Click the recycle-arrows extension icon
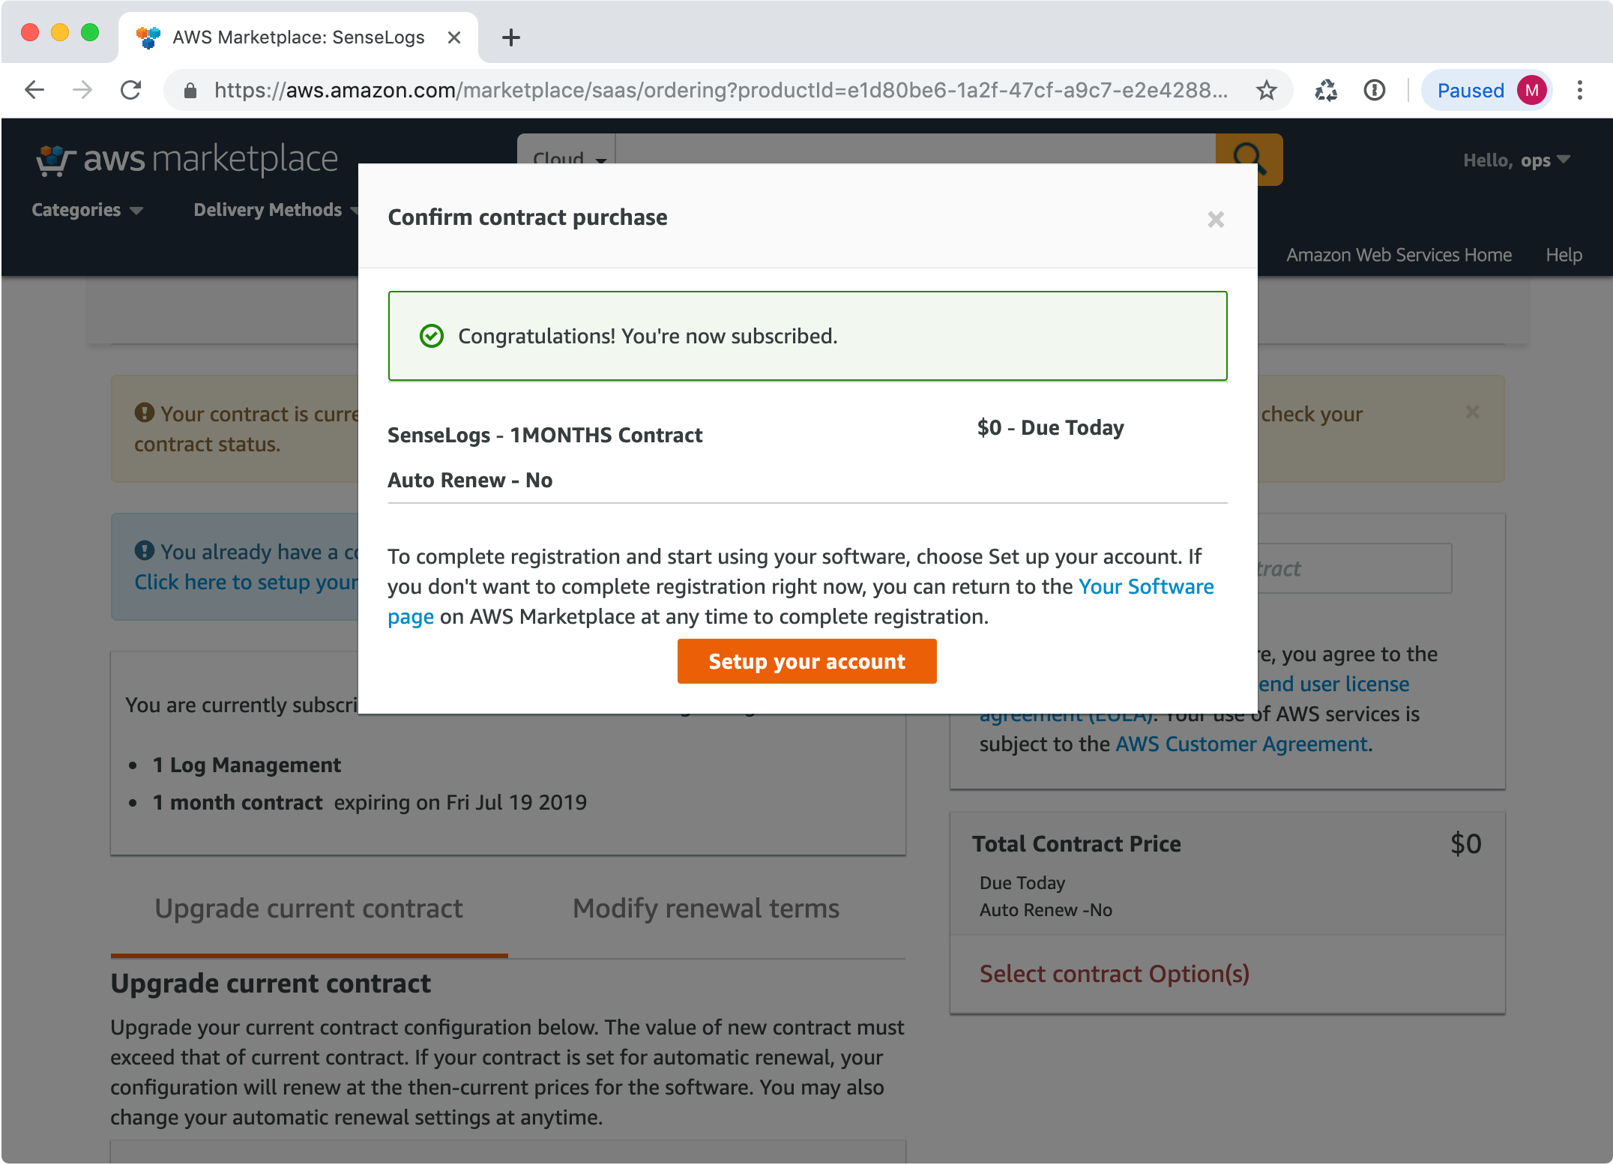 pos(1326,91)
